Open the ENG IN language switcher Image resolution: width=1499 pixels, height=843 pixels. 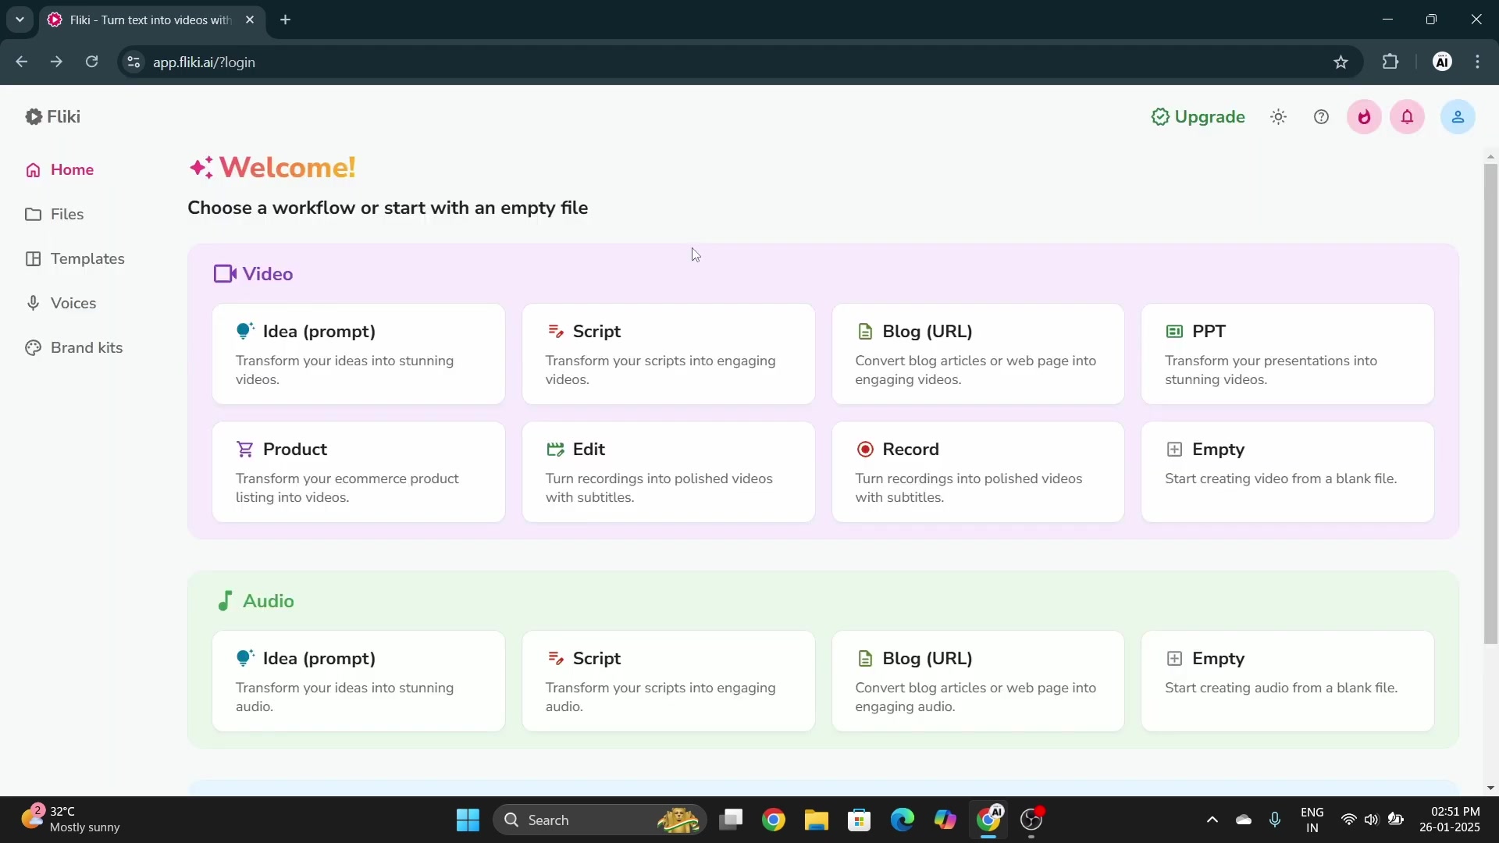(x=1312, y=820)
